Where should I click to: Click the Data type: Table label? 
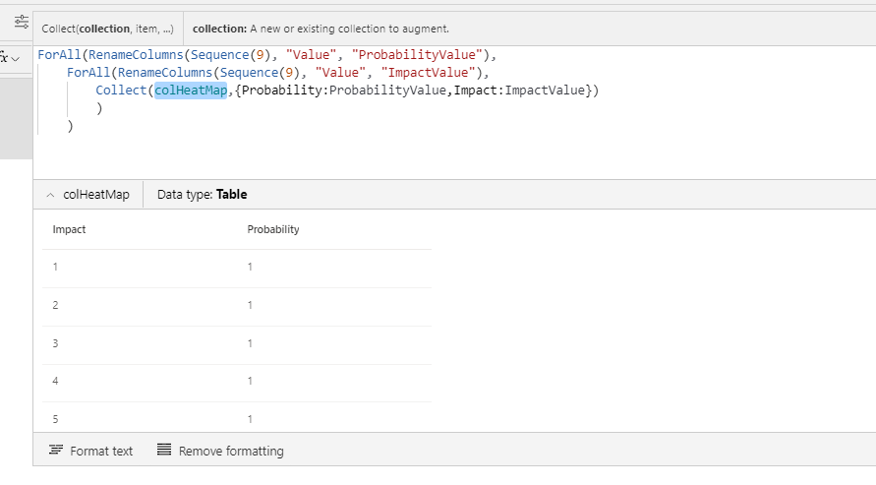tap(202, 195)
